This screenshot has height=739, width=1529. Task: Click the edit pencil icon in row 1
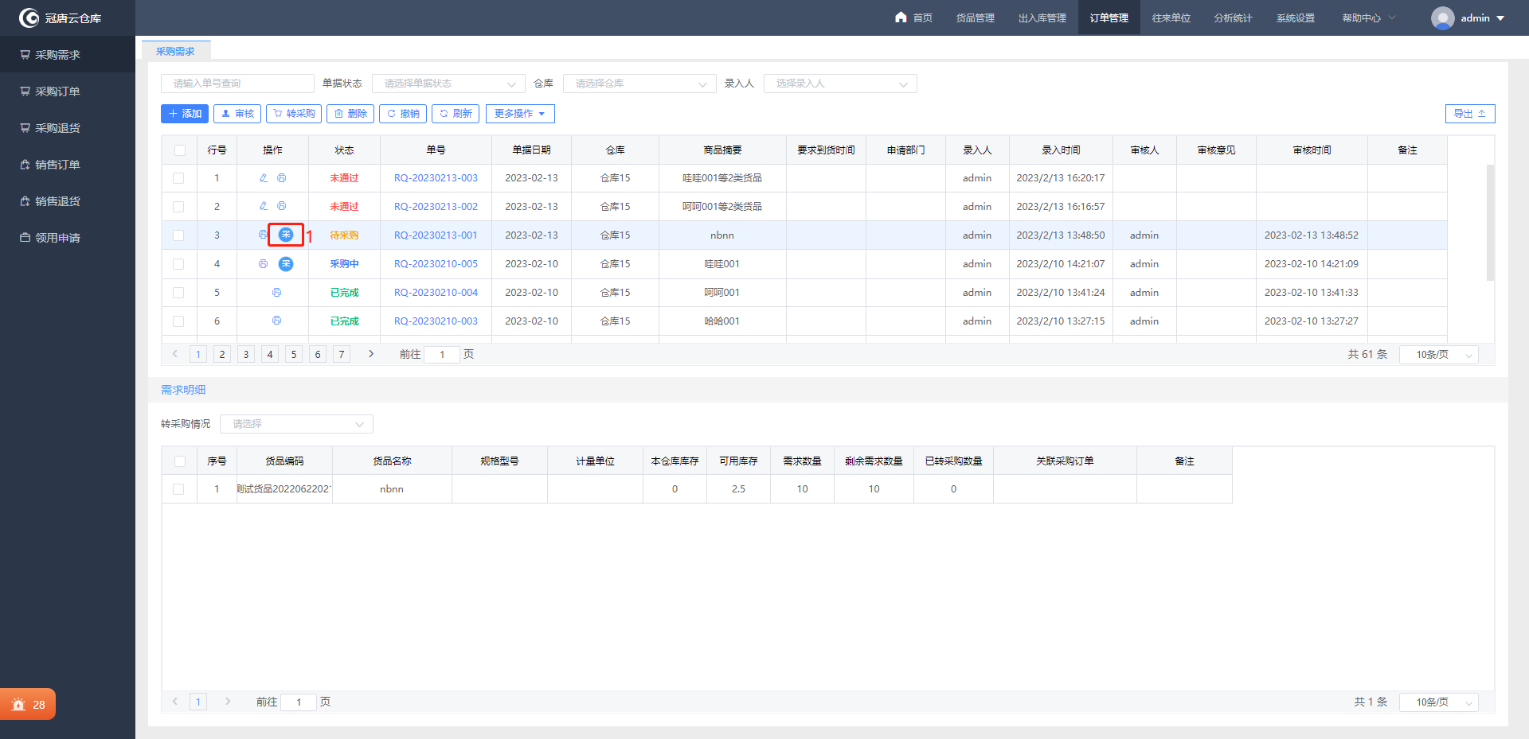point(264,178)
